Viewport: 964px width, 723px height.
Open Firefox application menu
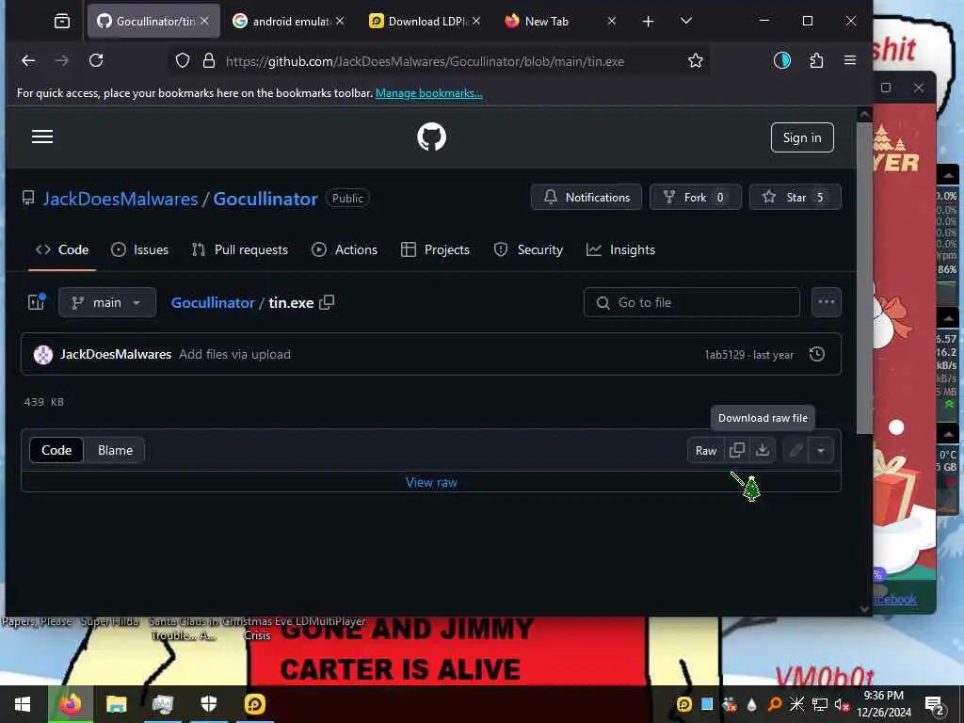click(850, 60)
